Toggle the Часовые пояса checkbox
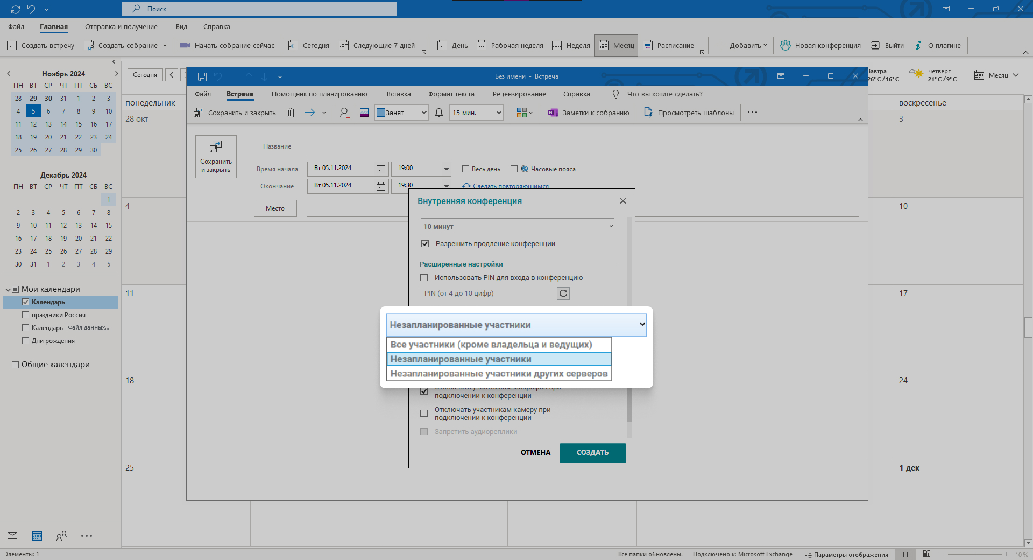 [x=514, y=169]
